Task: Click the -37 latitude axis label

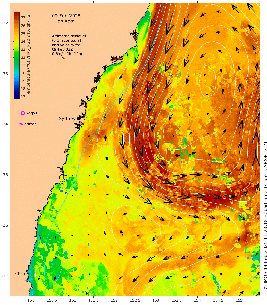Action: pyautogui.click(x=5, y=276)
